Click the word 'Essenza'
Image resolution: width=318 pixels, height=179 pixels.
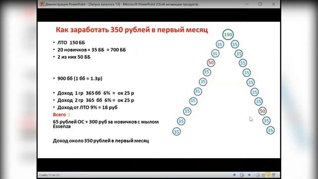click(x=62, y=126)
